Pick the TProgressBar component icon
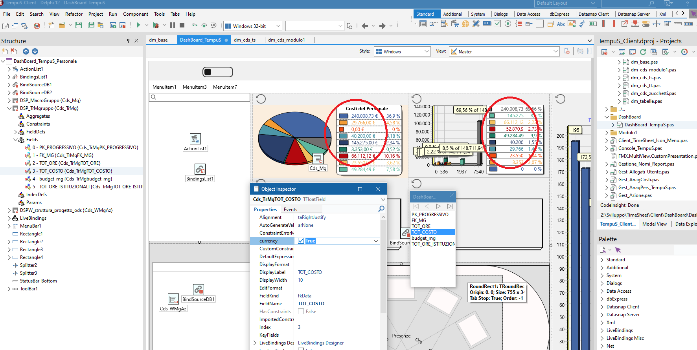This screenshot has height=350, width=697. click(593, 24)
